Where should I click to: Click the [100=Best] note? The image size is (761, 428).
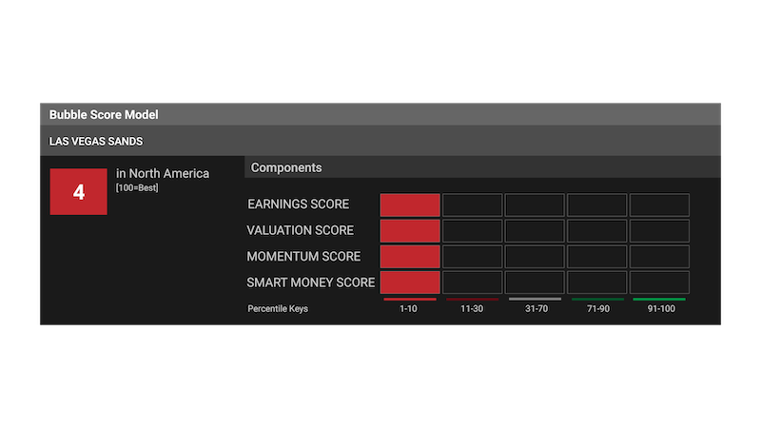[137, 187]
